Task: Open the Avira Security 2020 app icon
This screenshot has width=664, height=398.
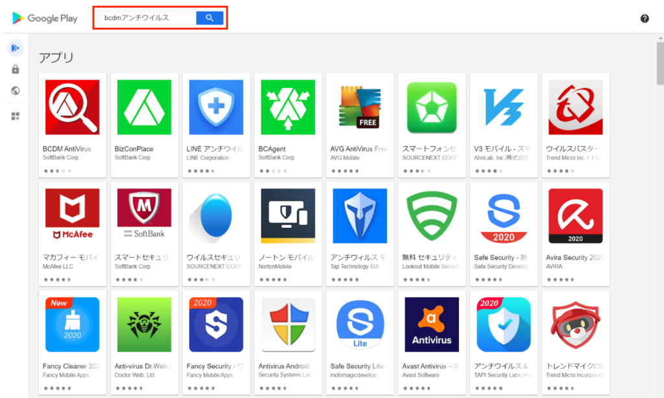Action: point(575,216)
